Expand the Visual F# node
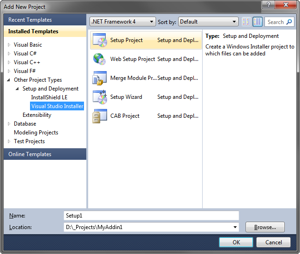This screenshot has height=254, width=300. [x=9, y=71]
